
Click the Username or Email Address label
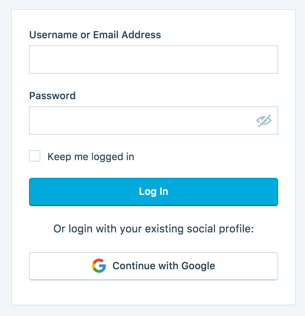coord(95,35)
